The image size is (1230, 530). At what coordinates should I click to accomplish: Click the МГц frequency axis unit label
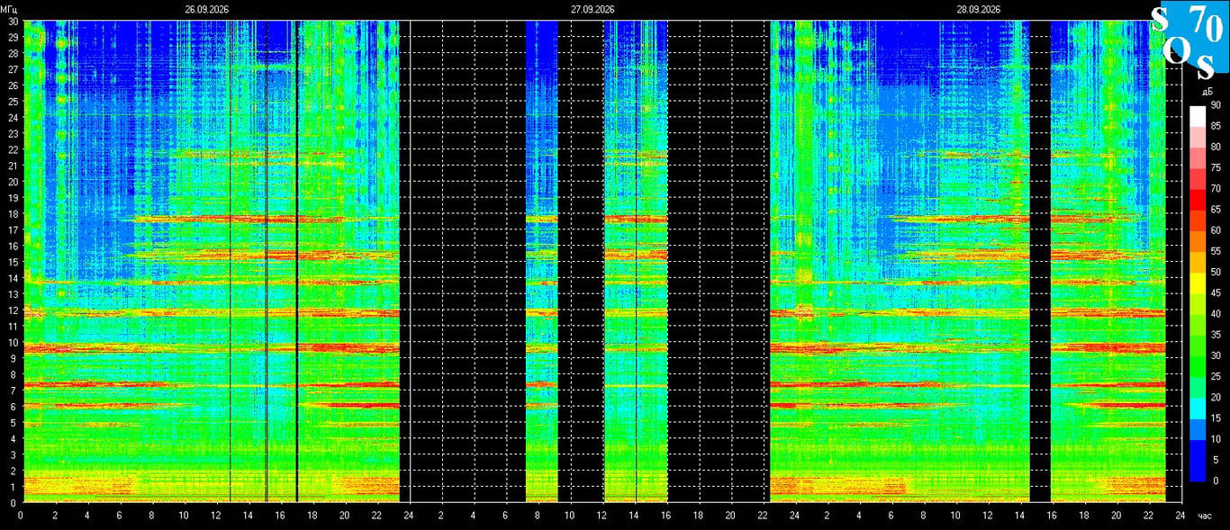pos(10,9)
